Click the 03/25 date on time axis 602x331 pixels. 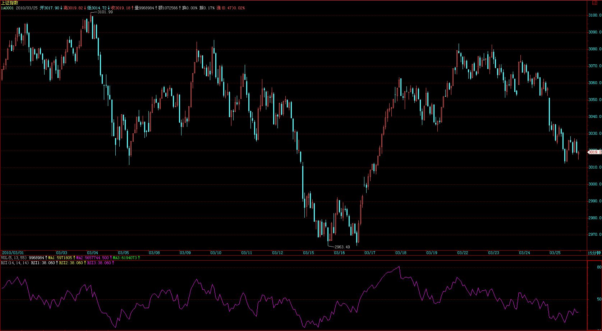point(555,253)
